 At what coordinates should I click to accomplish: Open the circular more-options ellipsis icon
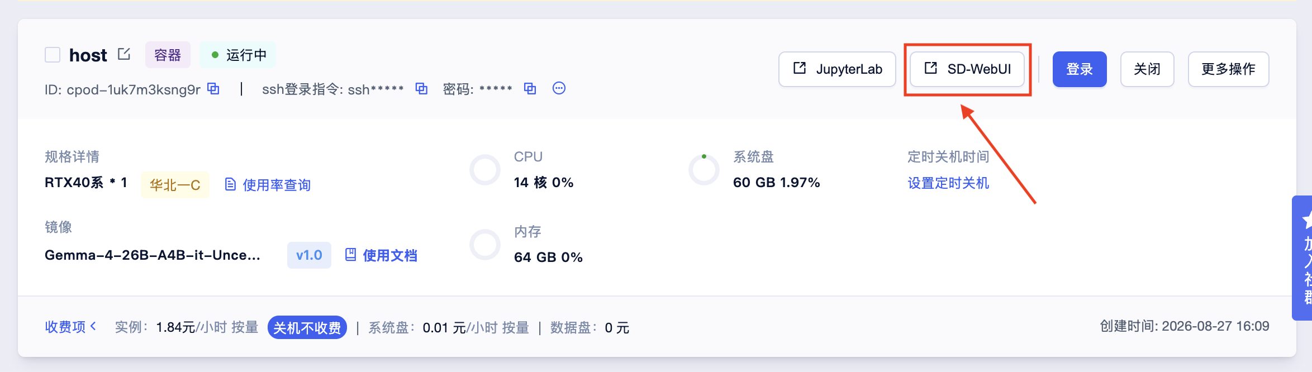click(x=559, y=88)
